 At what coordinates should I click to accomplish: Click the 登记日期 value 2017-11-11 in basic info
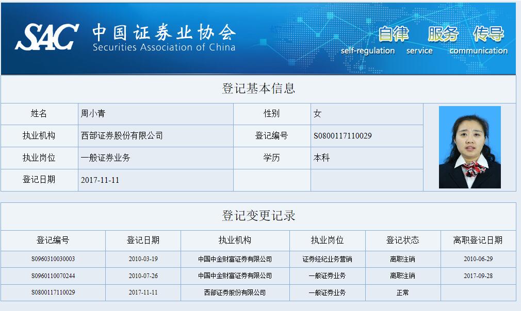pyautogui.click(x=100, y=180)
